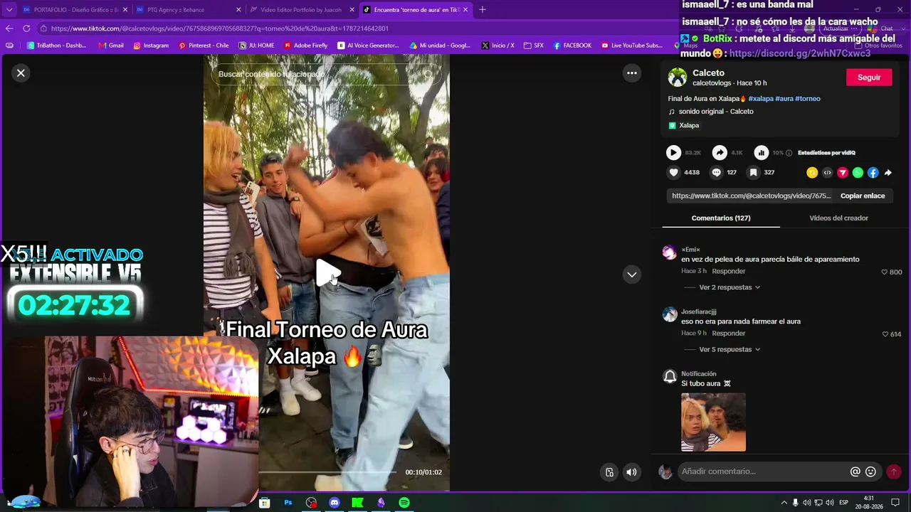Open comments via the speech bubble icon
This screenshot has width=911, height=512.
click(x=717, y=172)
